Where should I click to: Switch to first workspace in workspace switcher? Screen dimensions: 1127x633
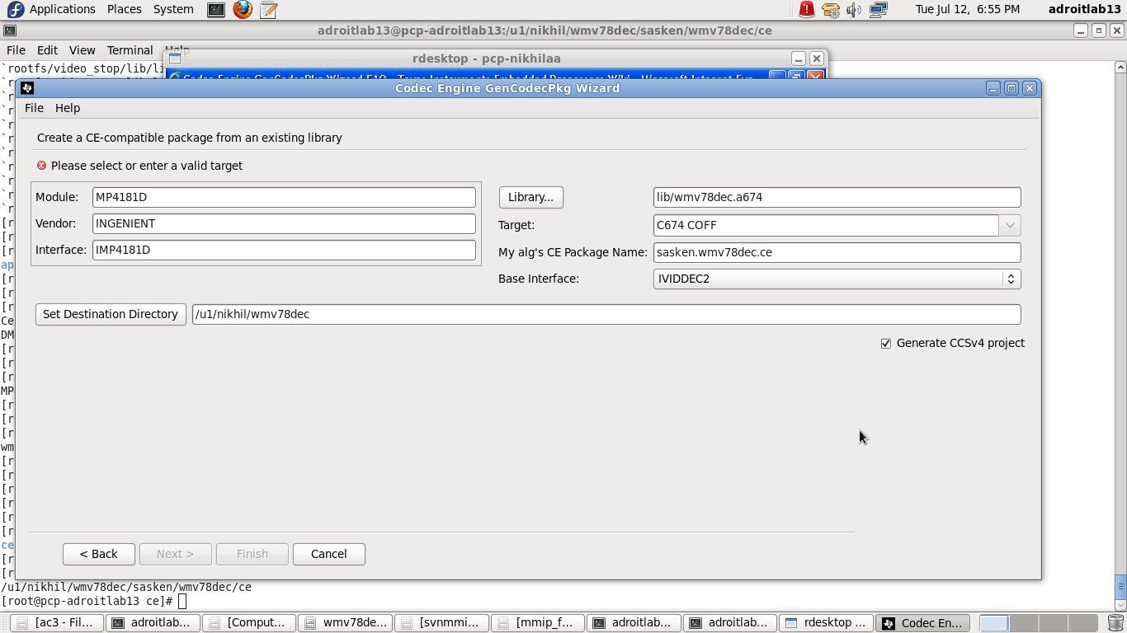click(x=994, y=623)
